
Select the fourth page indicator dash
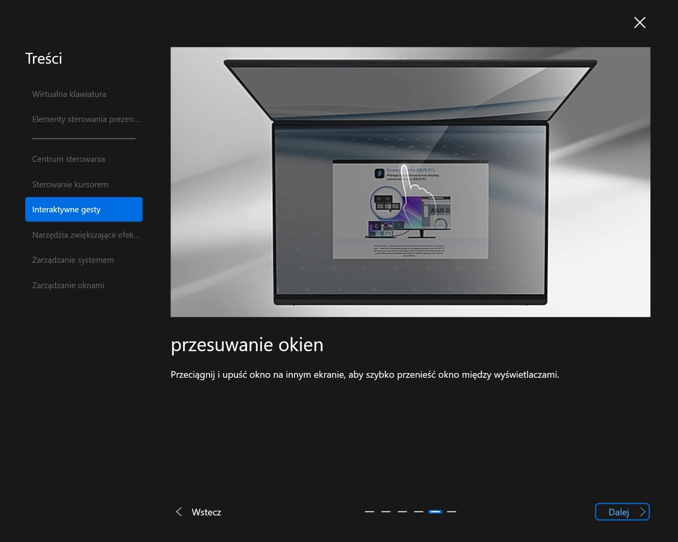click(x=418, y=511)
